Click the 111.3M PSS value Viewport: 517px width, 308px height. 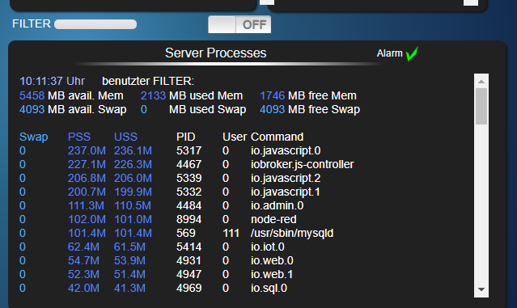click(x=86, y=205)
